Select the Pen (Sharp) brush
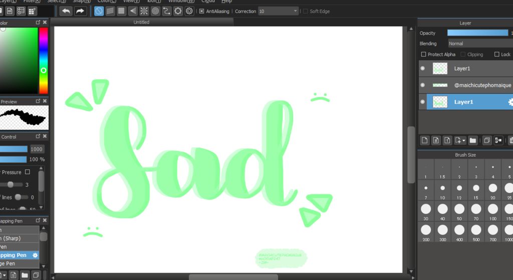This screenshot has height=280, width=513. [20, 238]
